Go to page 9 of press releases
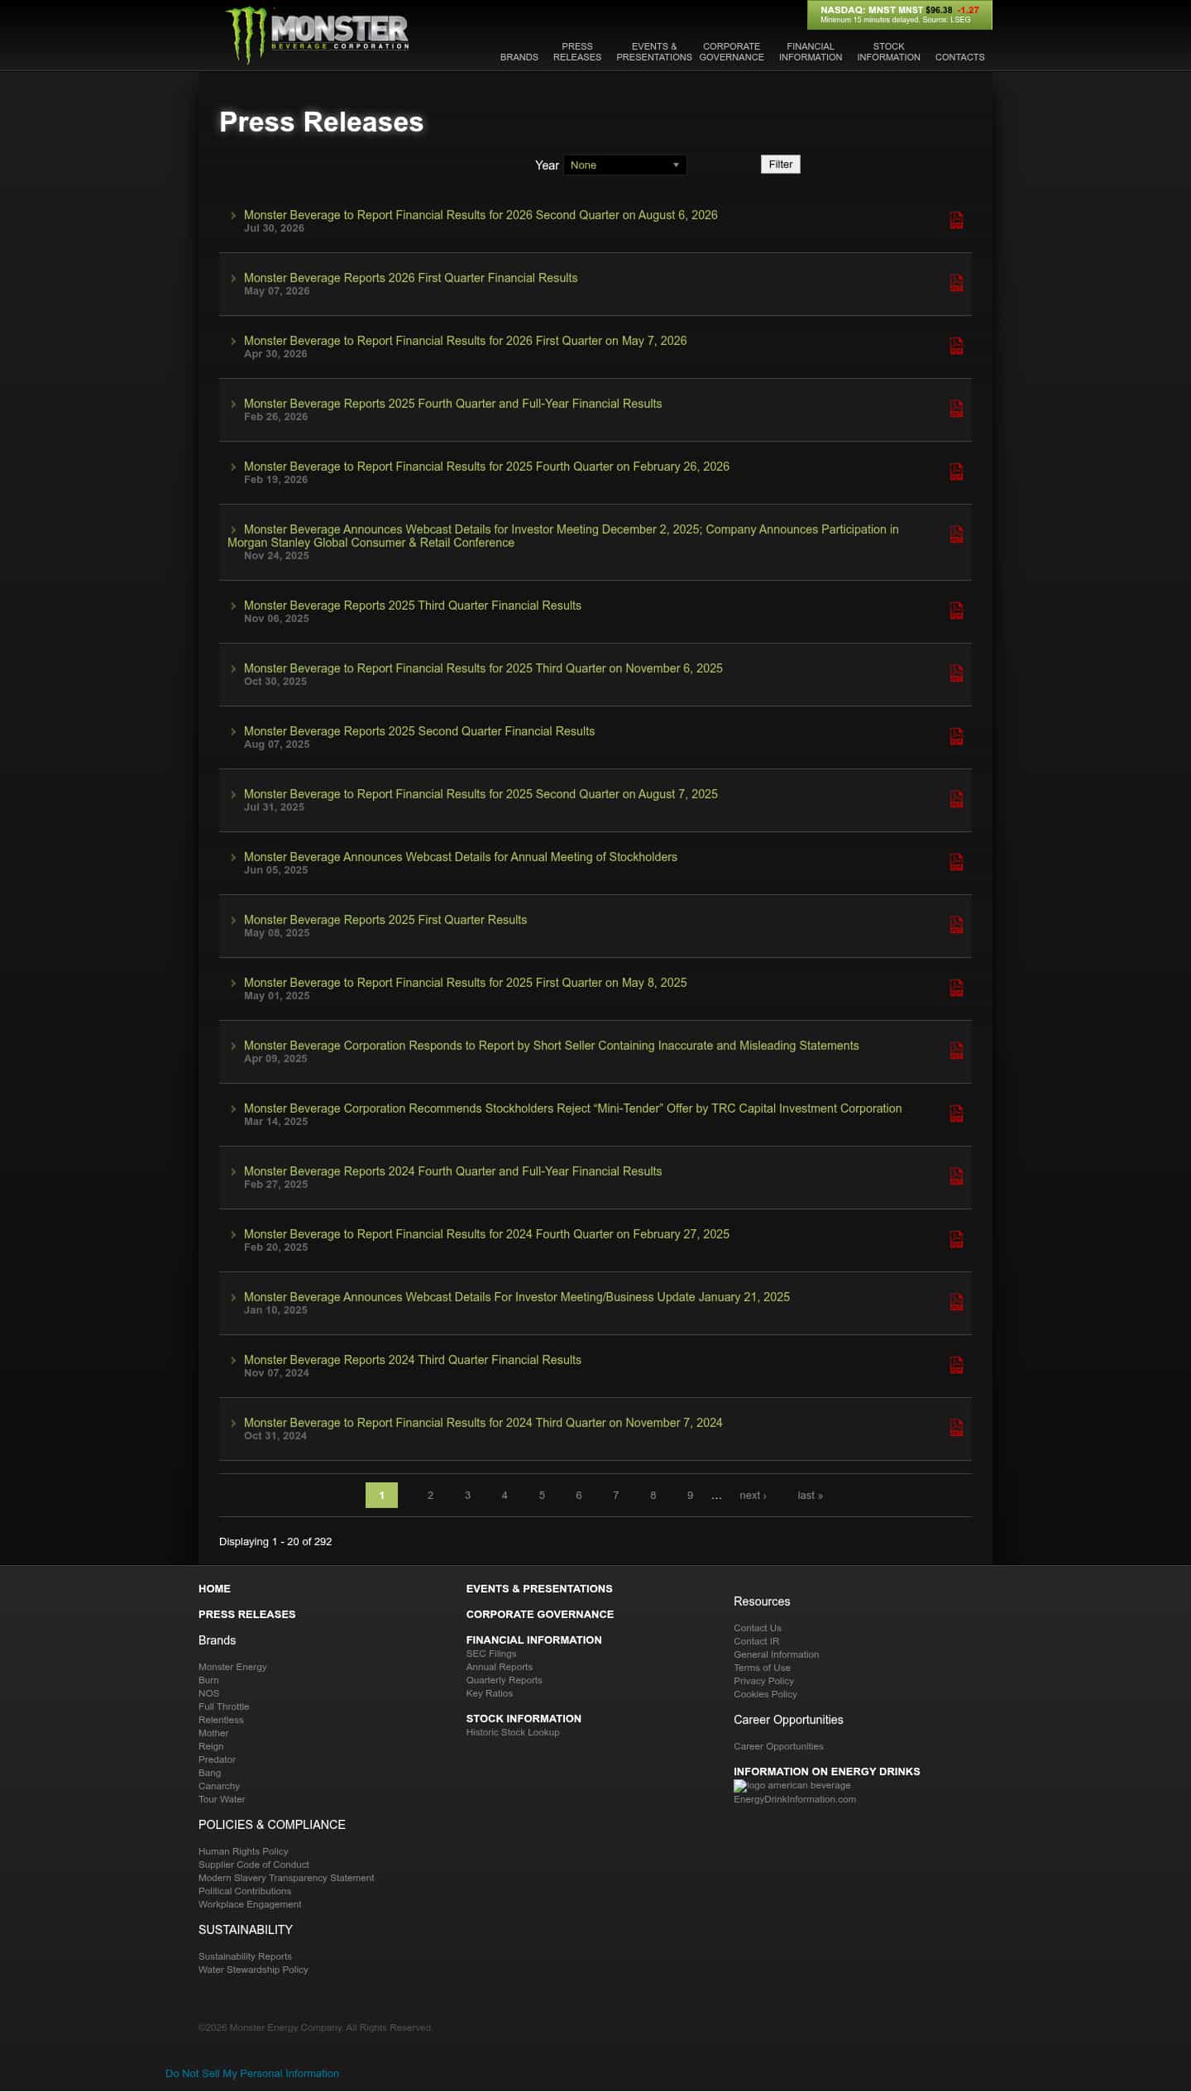Screen dimensions: 1191x2092 pos(690,1495)
